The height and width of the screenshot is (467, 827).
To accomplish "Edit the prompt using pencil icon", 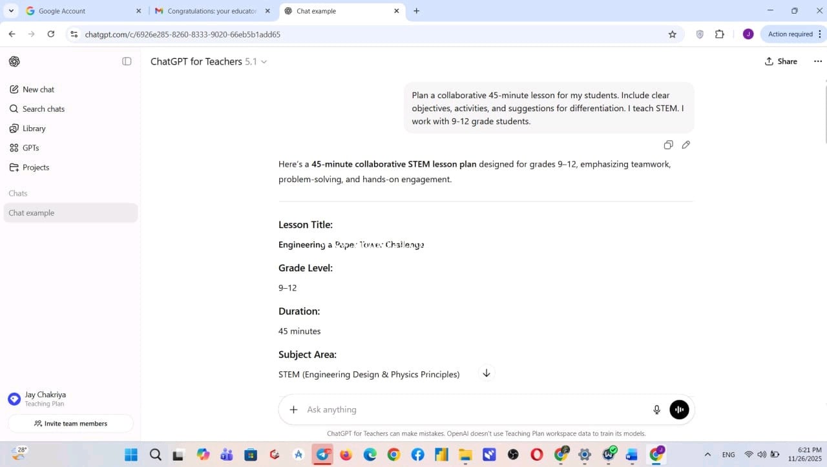I will coord(686,145).
